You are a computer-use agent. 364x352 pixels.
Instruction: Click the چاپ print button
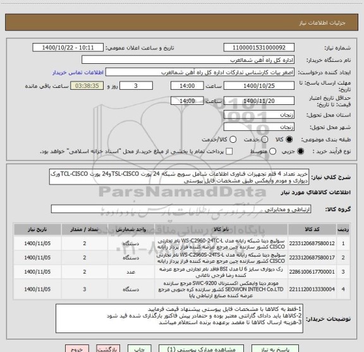[140, 349]
